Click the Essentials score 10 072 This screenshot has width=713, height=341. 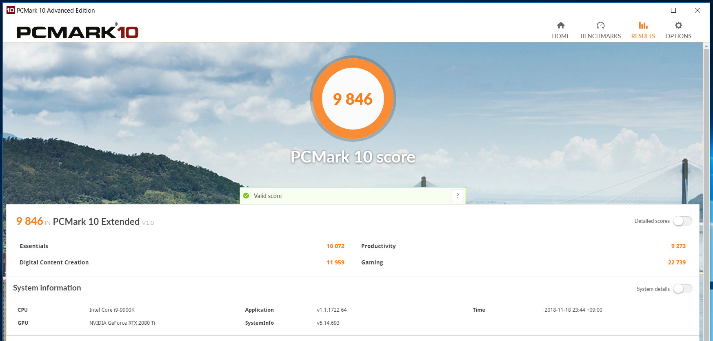[x=335, y=246]
